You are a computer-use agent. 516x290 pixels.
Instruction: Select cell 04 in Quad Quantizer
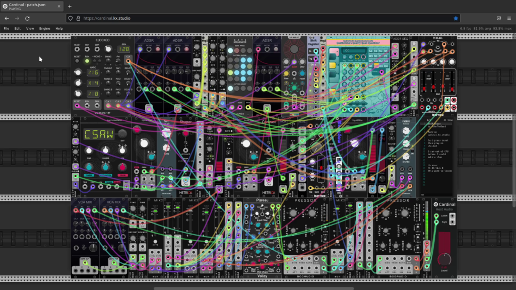(x=385, y=66)
